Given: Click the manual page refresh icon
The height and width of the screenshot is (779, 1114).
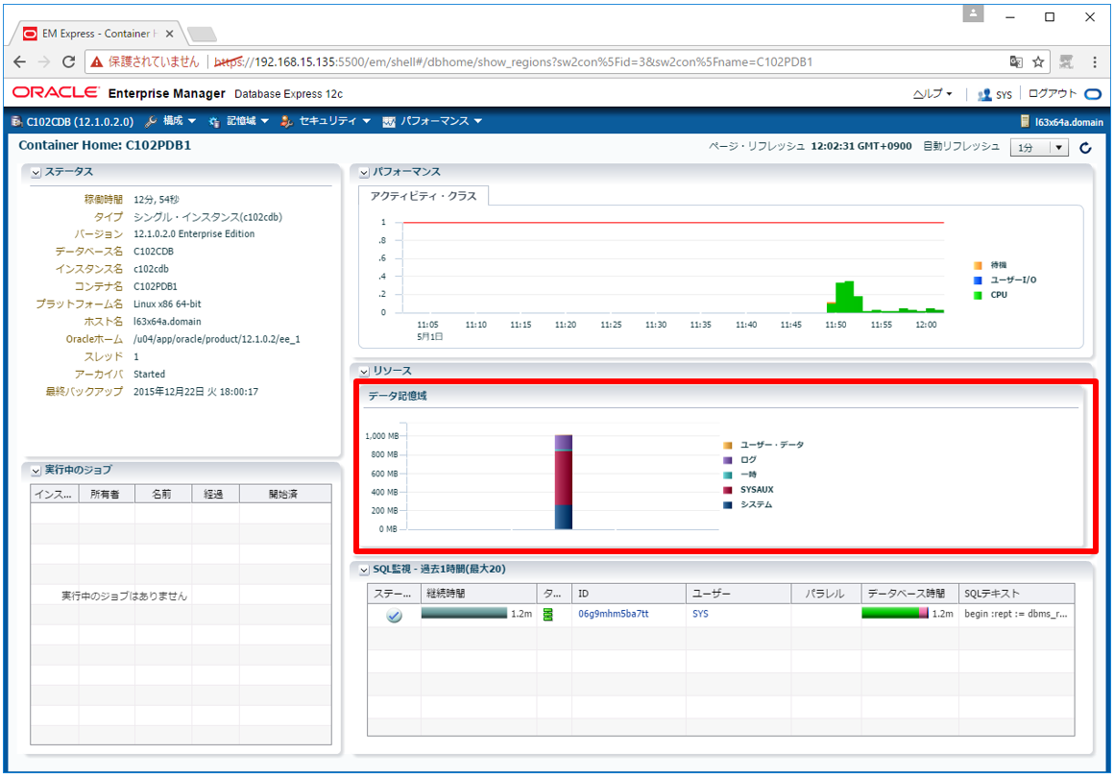Looking at the screenshot, I should coord(1085,148).
